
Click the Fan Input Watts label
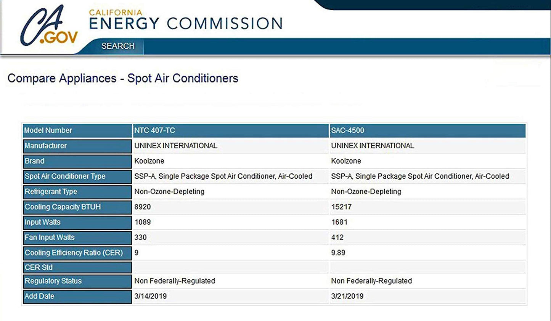coord(77,237)
